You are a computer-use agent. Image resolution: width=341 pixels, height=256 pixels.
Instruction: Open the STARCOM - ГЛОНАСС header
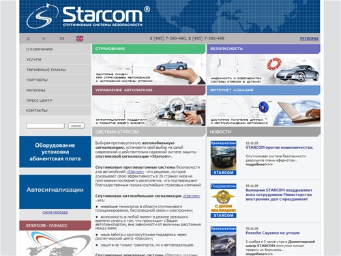pyautogui.click(x=55, y=225)
